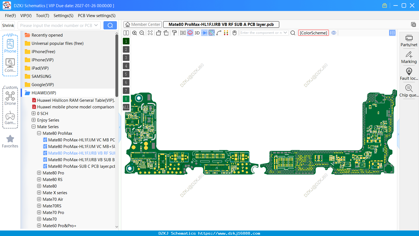Open the VIP(V) menu
419x236 pixels.
[x=26, y=16]
